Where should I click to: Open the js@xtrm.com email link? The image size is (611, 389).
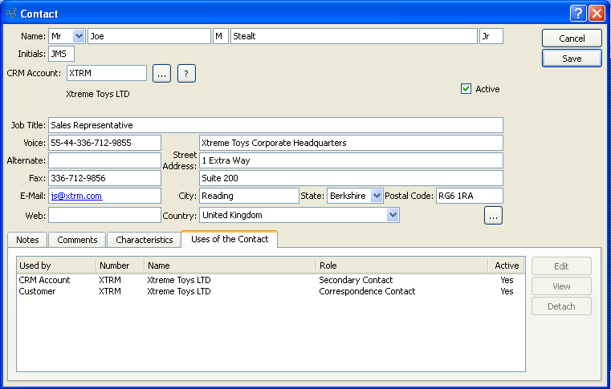(76, 196)
